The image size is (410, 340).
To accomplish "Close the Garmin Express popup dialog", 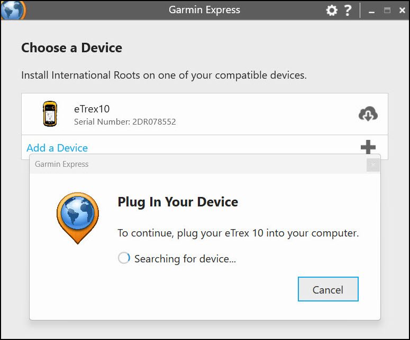I will [x=373, y=165].
